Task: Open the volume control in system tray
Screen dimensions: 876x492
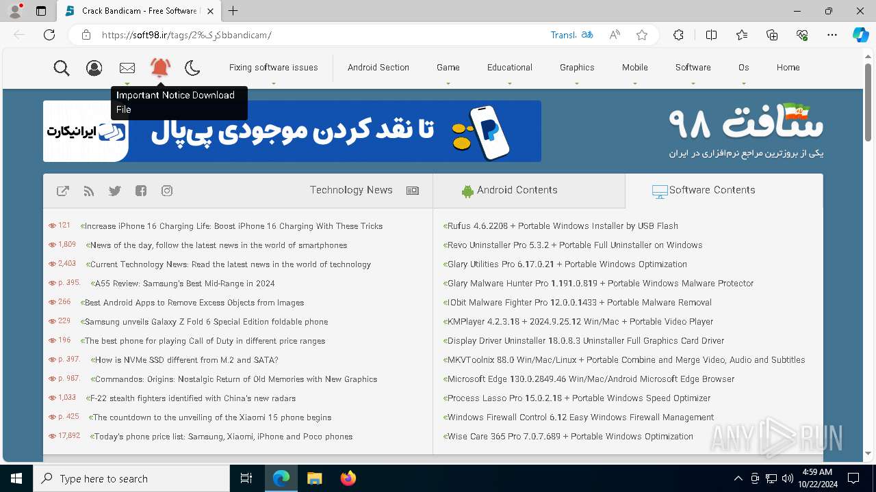Action: tap(787, 478)
